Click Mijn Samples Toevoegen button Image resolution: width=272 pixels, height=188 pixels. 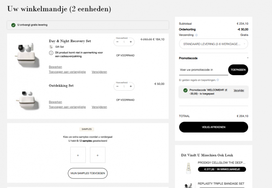(x=87, y=173)
